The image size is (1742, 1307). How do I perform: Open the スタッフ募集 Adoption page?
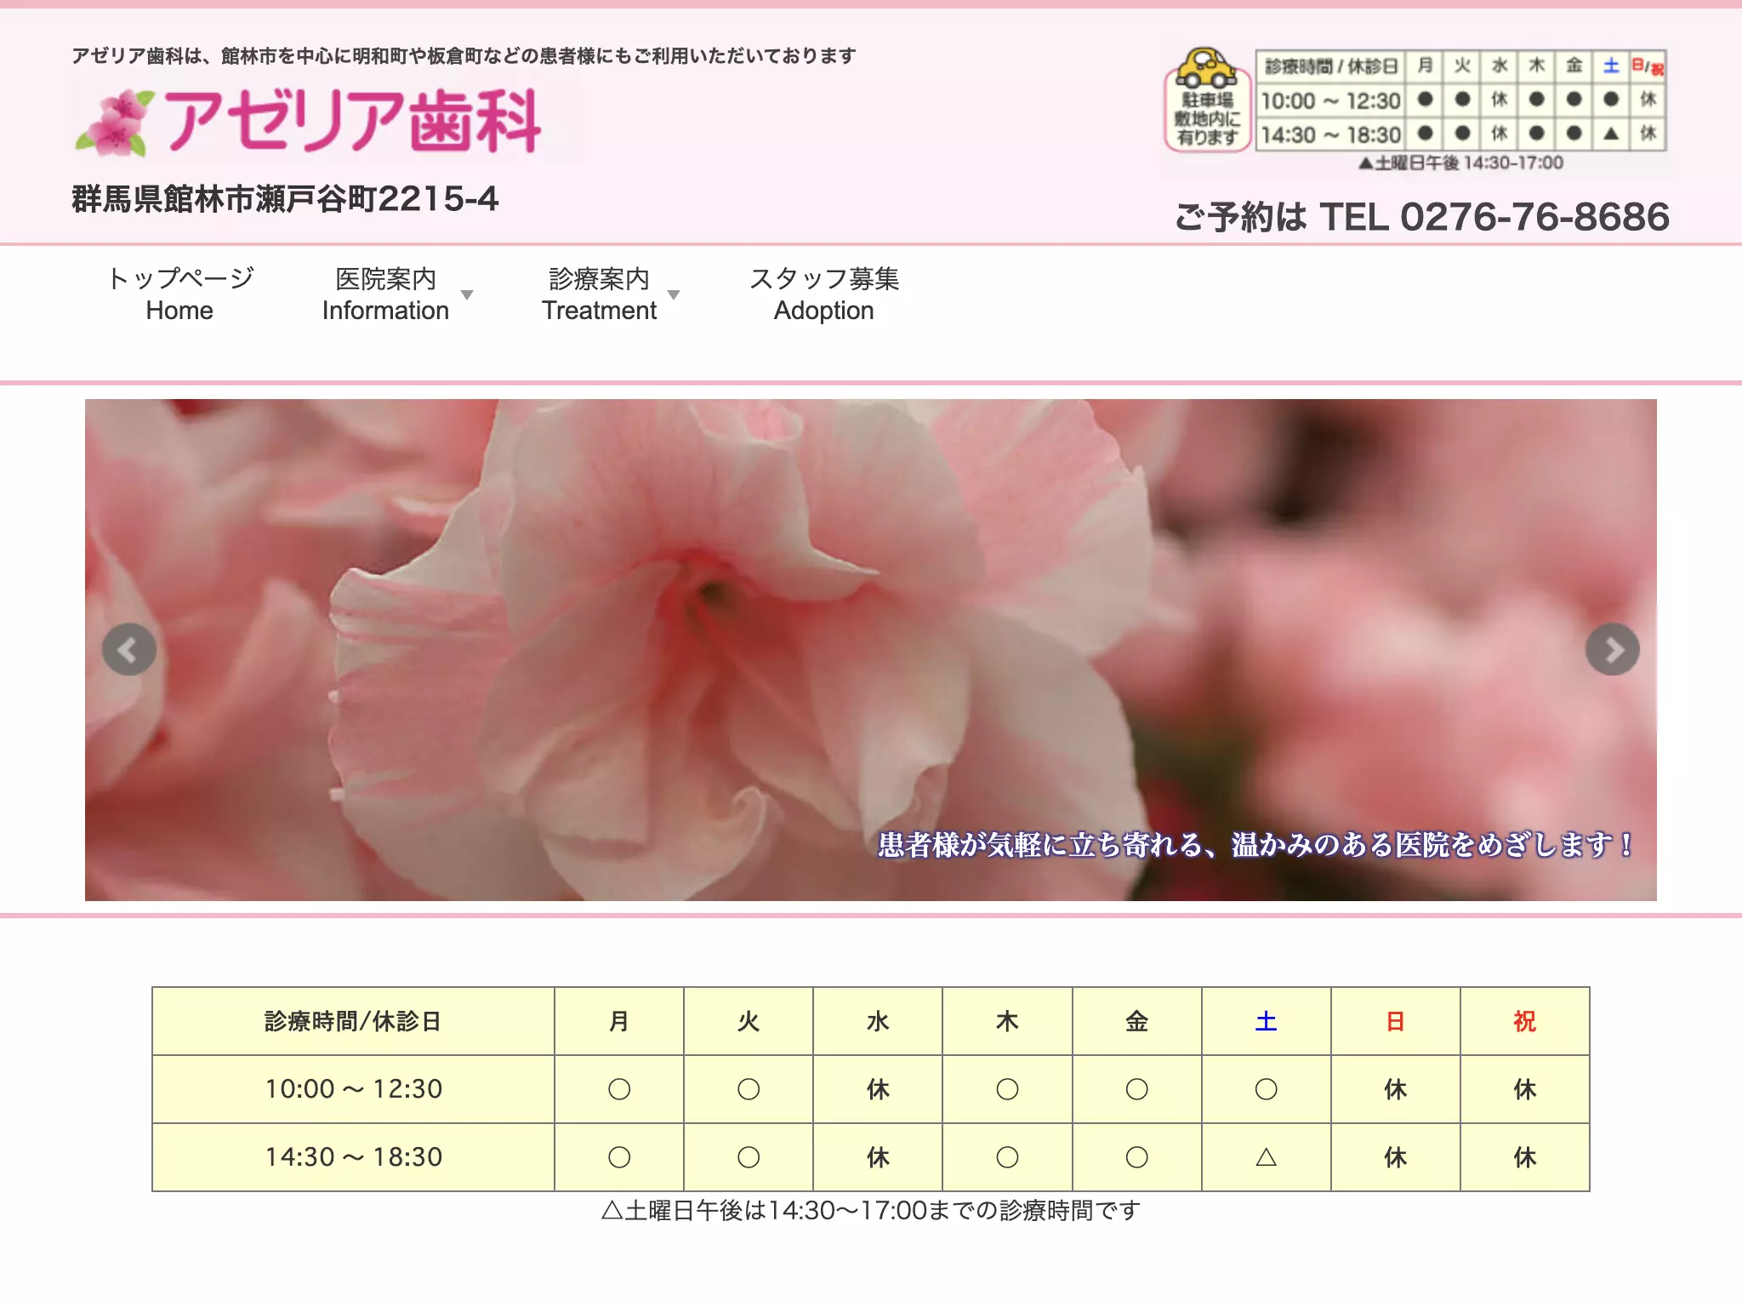click(823, 294)
